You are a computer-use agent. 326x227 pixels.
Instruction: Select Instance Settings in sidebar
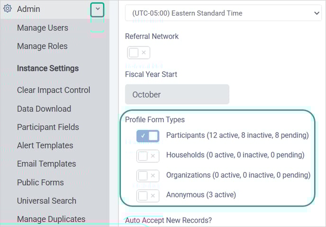48,68
